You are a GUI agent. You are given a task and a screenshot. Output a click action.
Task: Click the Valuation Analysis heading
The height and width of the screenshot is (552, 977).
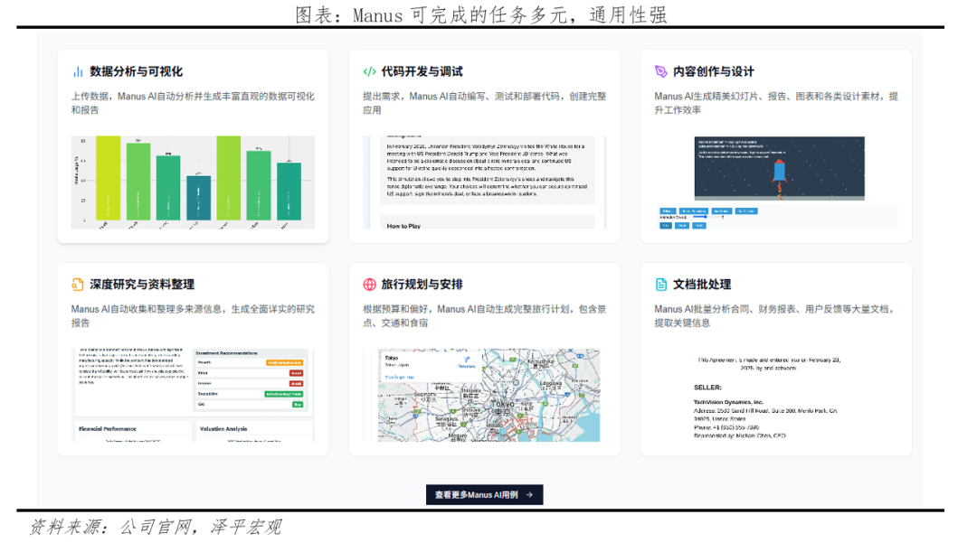pyautogui.click(x=223, y=429)
